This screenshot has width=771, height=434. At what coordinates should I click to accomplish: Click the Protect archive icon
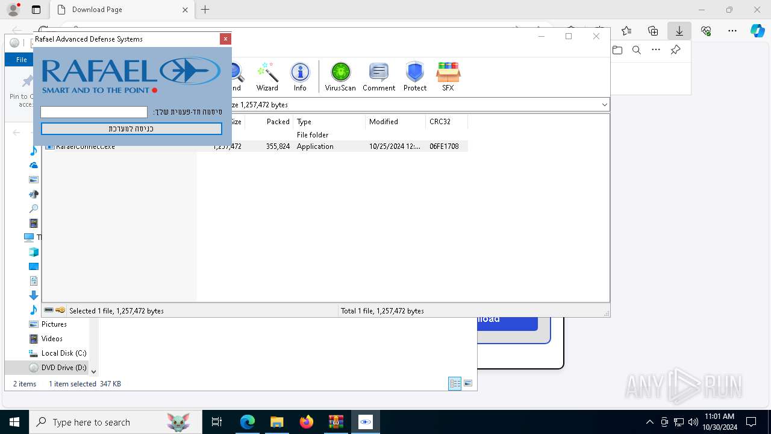(x=415, y=77)
